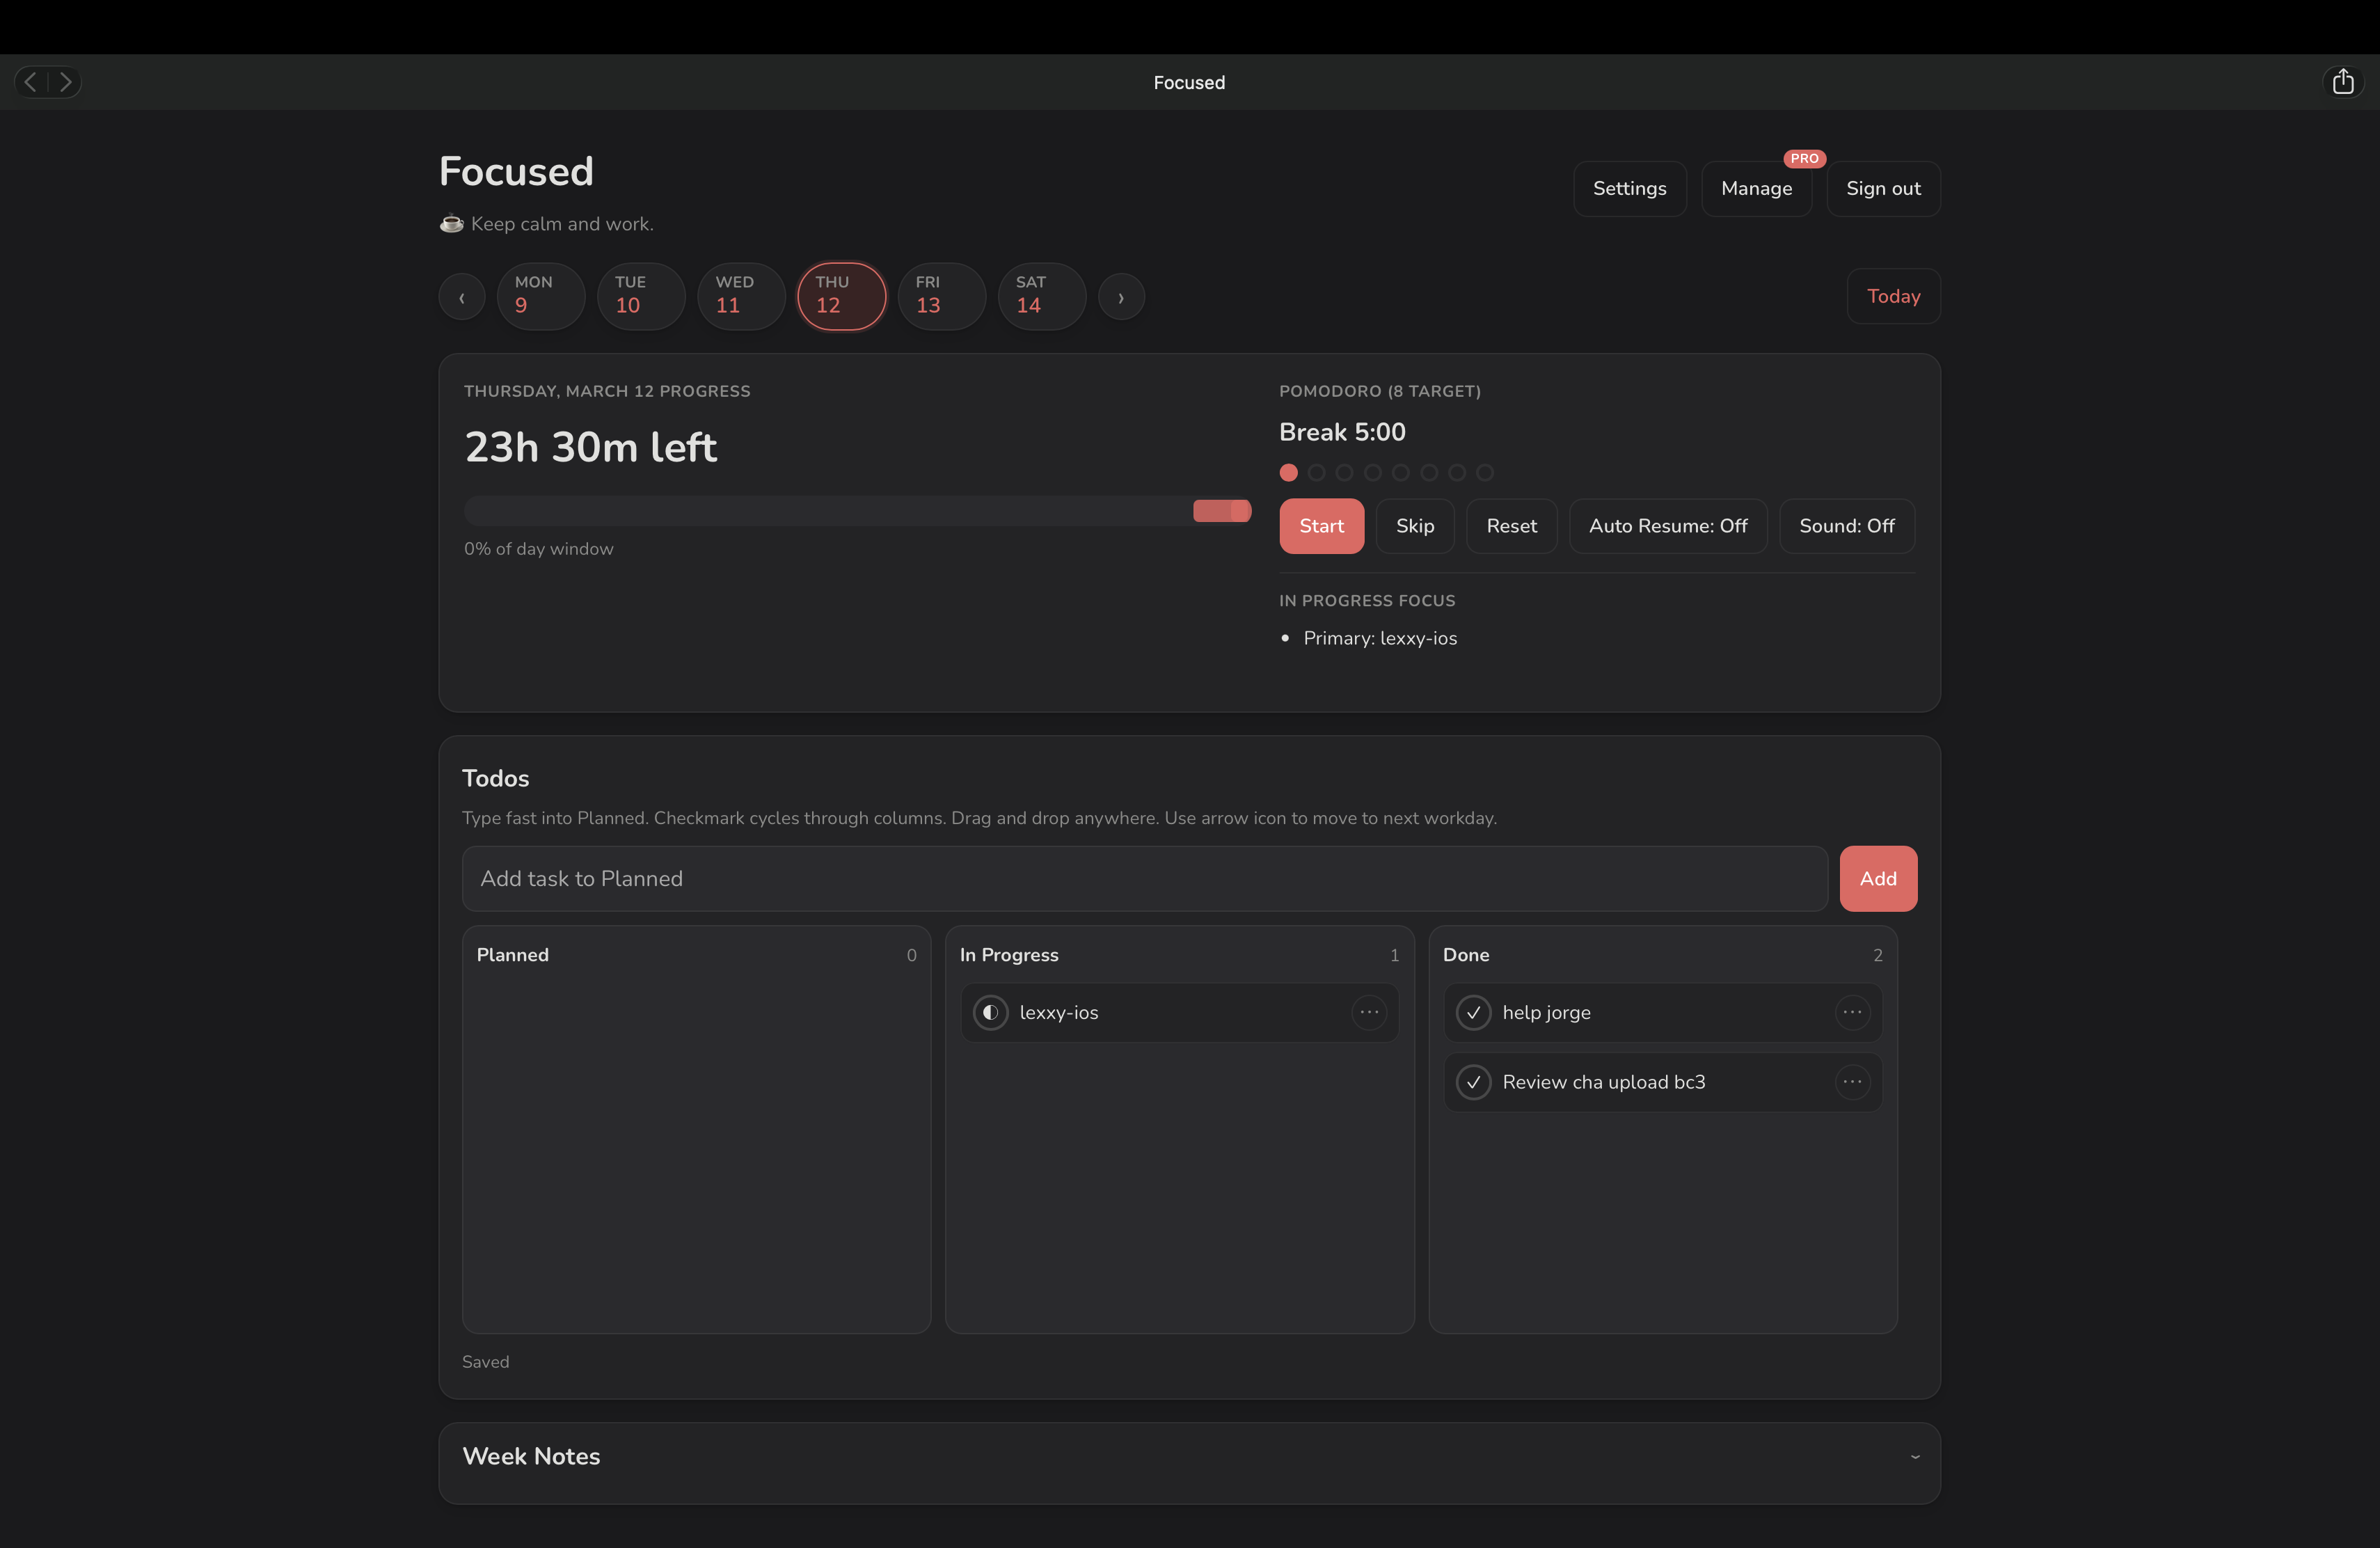Screen dimensions: 2380x1548
Task: Click the share icon in the top toolbar
Action: [2343, 81]
